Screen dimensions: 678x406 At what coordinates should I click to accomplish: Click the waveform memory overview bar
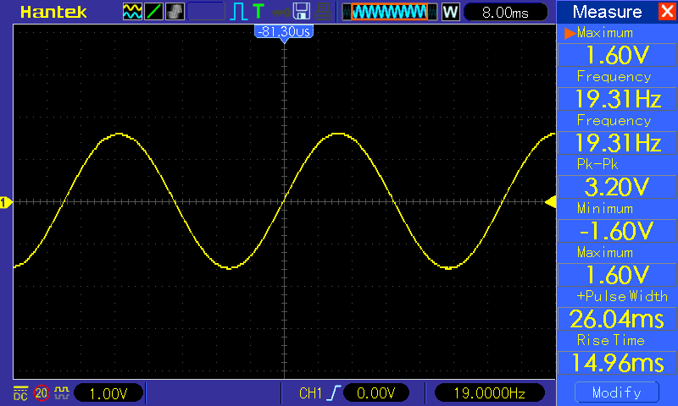390,12
